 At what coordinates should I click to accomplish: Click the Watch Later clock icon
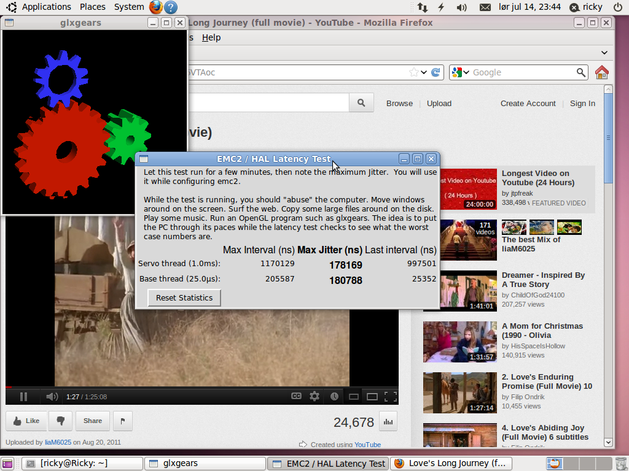334,396
